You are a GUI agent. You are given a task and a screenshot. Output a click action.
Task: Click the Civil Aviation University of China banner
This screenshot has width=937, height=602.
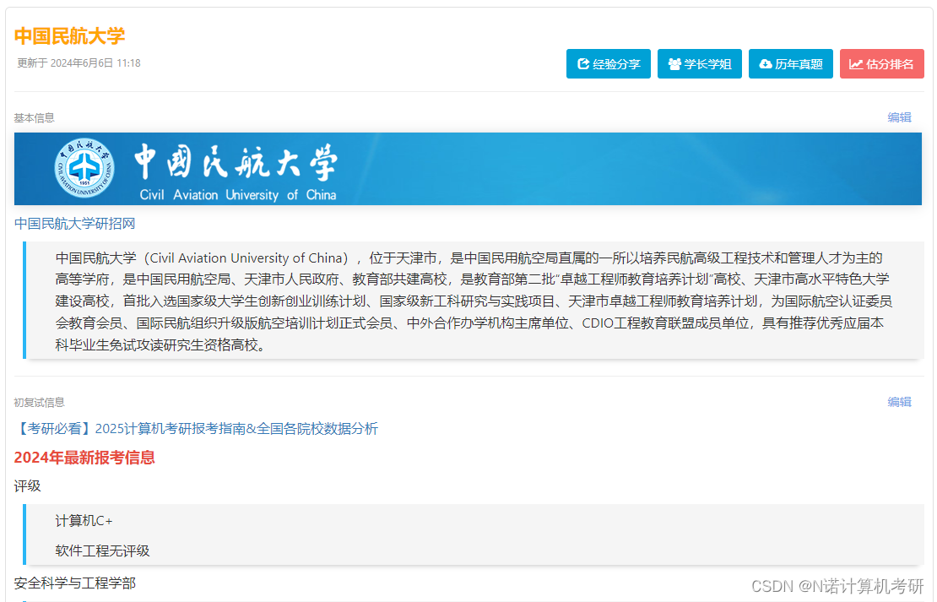(x=468, y=169)
